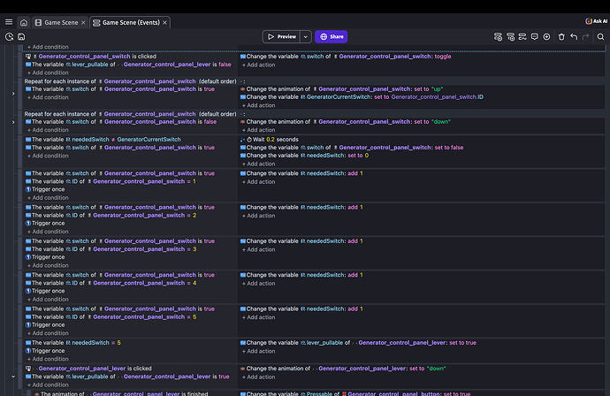Launch game Preview
The height and width of the screenshot is (396, 610).
[x=282, y=36]
